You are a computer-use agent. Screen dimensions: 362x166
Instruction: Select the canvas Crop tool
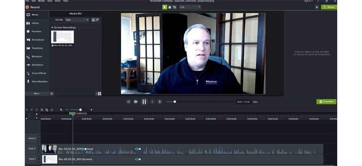[x=175, y=7]
